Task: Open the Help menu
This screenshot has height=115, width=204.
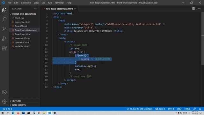Action: point(69,3)
